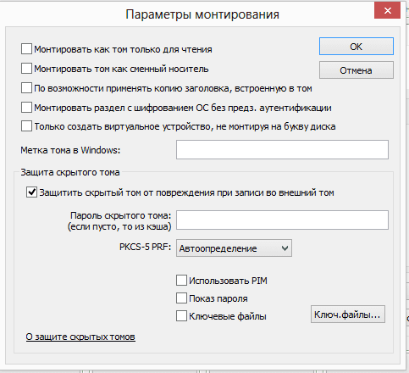Screen dimensions: 409x373
Task: Click the OK button
Action: click(356, 47)
